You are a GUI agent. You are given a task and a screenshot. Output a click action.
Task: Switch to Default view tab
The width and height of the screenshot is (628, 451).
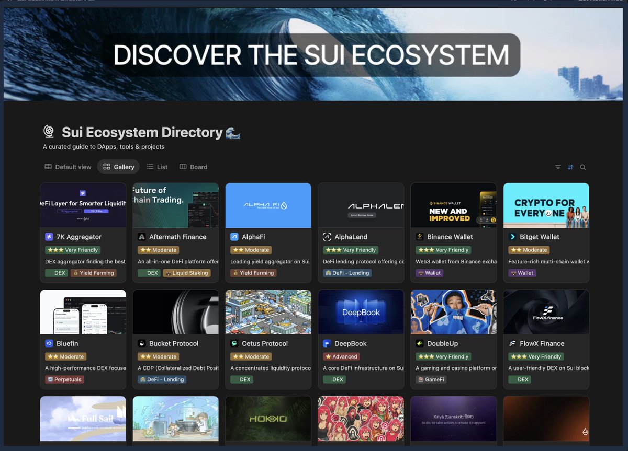point(68,167)
